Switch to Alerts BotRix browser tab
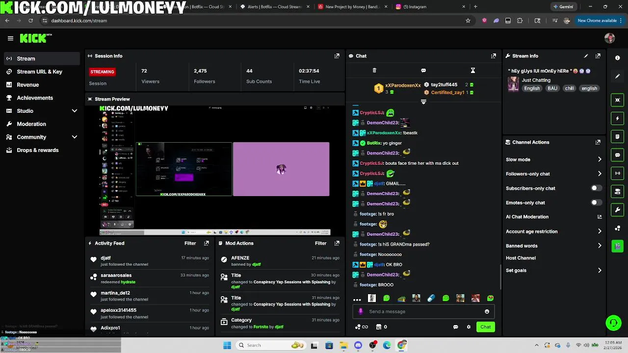The height and width of the screenshot is (353, 628). tap(275, 7)
